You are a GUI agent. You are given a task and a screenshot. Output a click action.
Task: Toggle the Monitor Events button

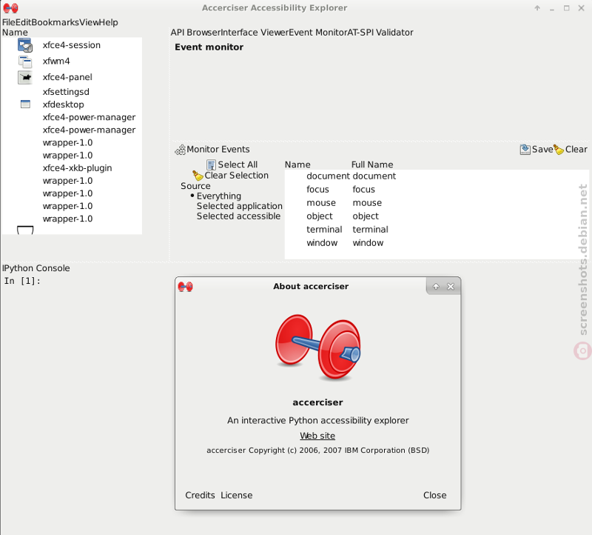click(x=212, y=150)
